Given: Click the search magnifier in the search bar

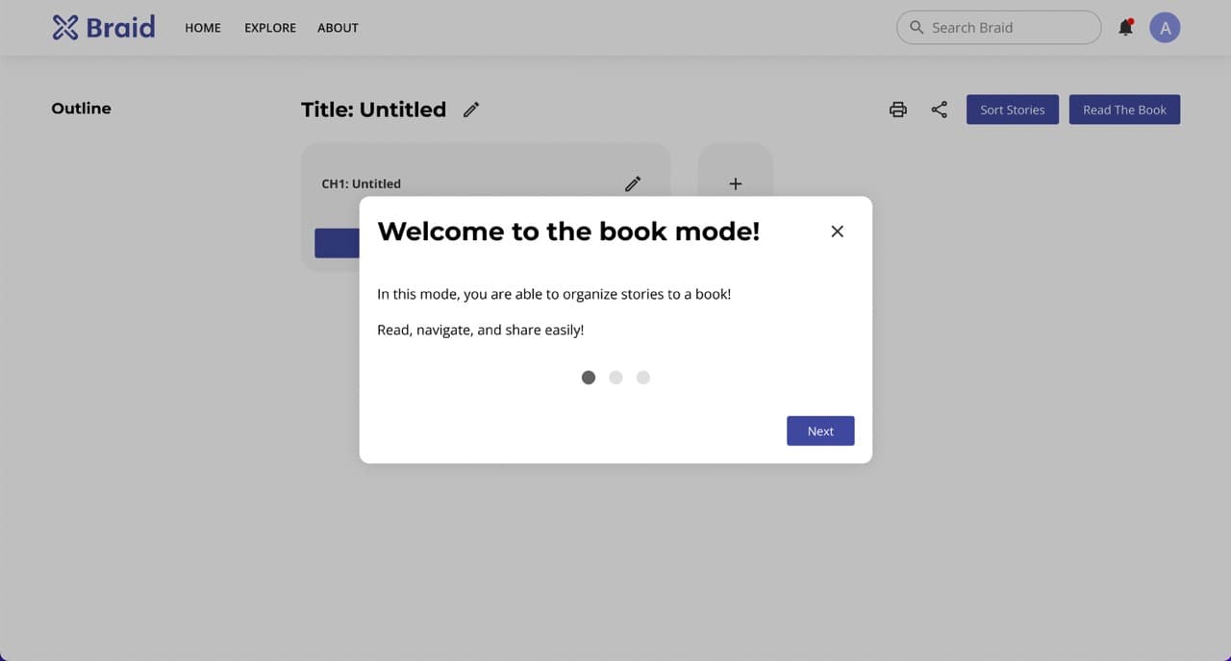Looking at the screenshot, I should 917,28.
